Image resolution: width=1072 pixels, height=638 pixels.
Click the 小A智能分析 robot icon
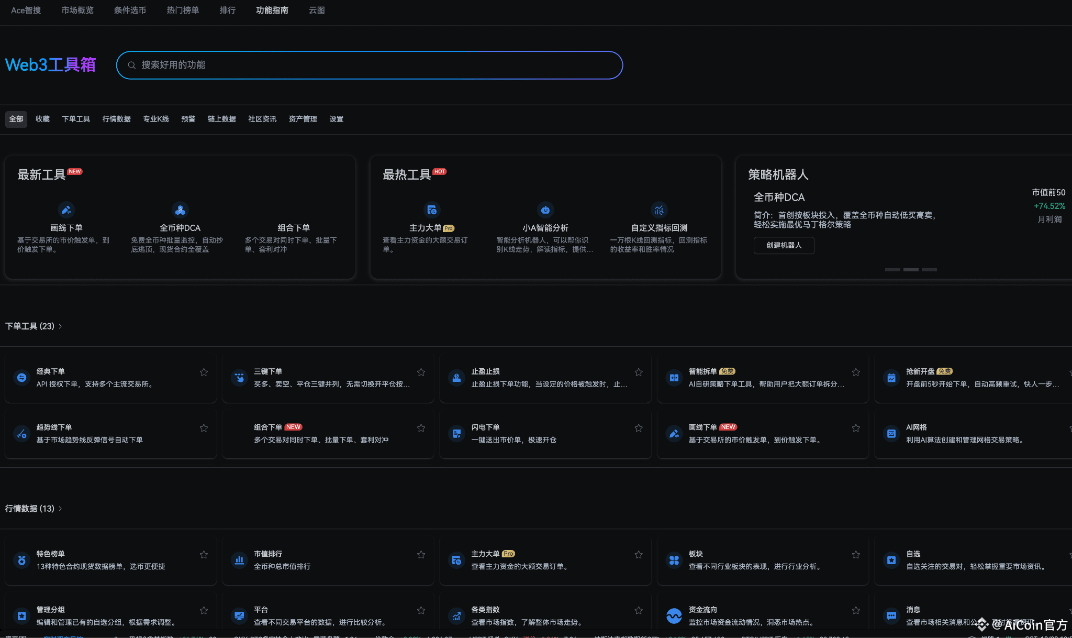click(x=545, y=210)
